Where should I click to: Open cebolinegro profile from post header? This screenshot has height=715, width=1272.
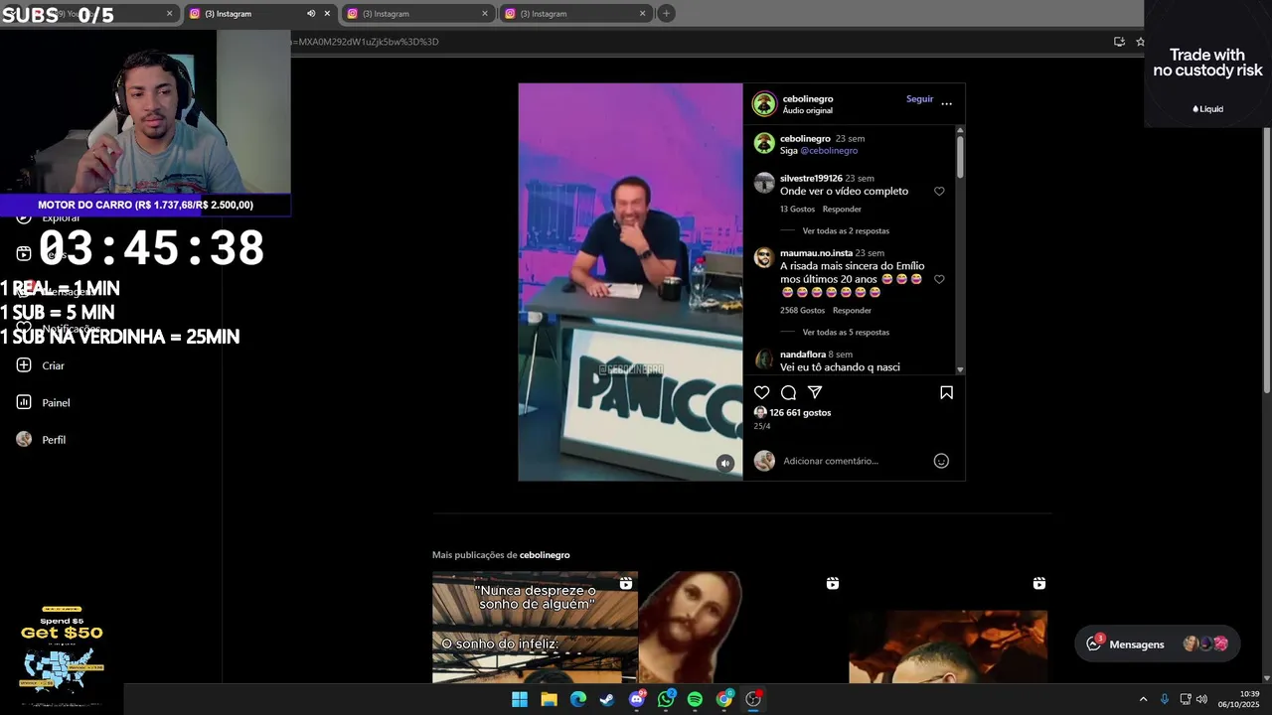point(807,99)
